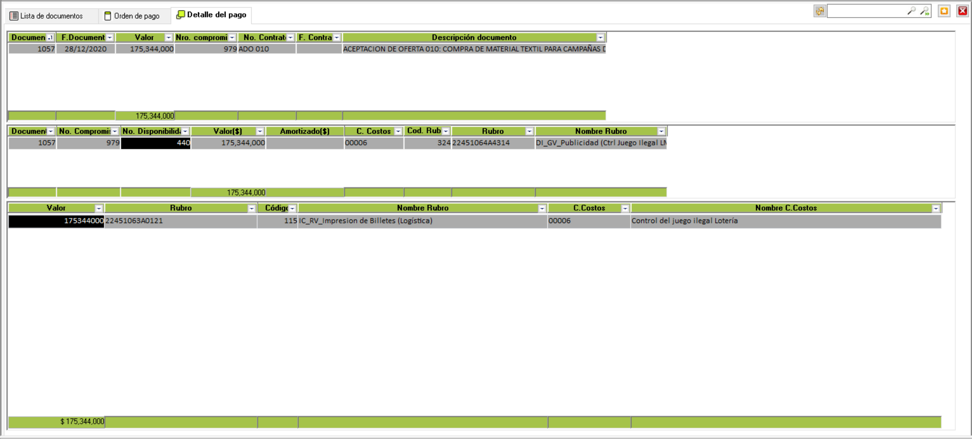This screenshot has height=439, width=972.
Task: Open the Valor($) column filter dropdown
Action: point(260,131)
